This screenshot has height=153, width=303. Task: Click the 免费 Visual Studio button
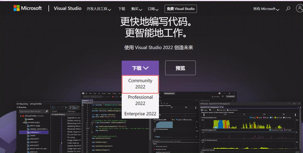point(181,9)
